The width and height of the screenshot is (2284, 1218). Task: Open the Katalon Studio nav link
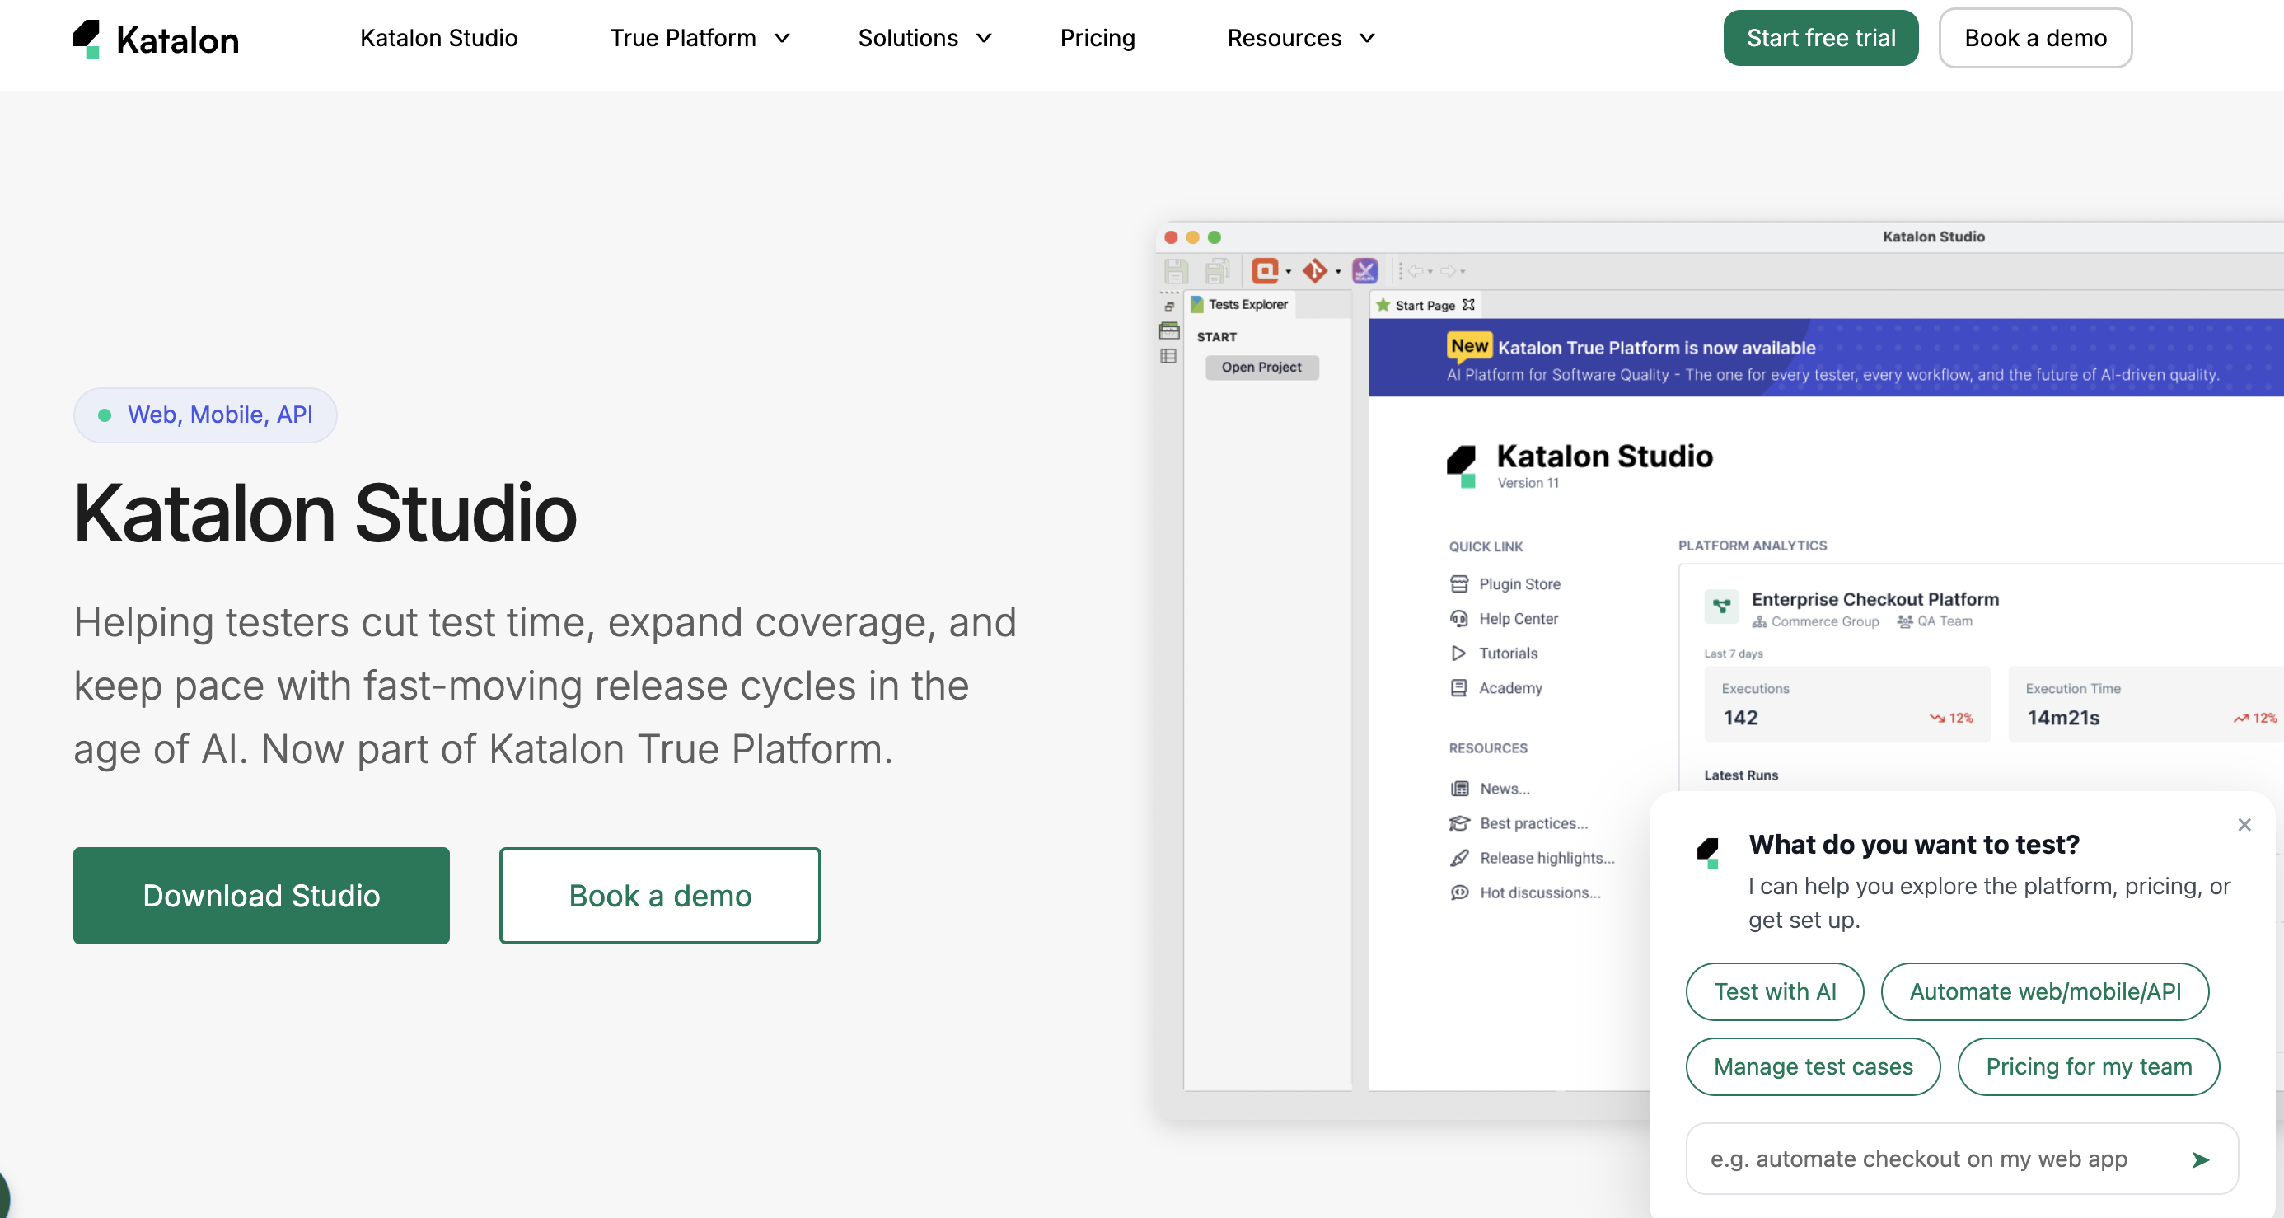pyautogui.click(x=439, y=38)
